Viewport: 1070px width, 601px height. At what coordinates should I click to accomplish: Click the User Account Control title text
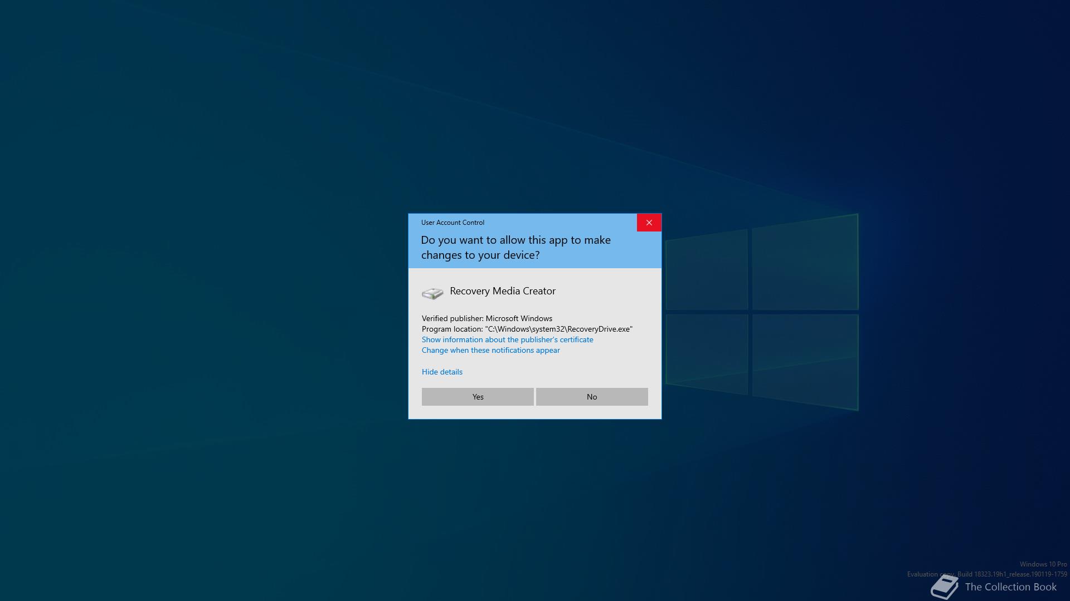coord(453,223)
